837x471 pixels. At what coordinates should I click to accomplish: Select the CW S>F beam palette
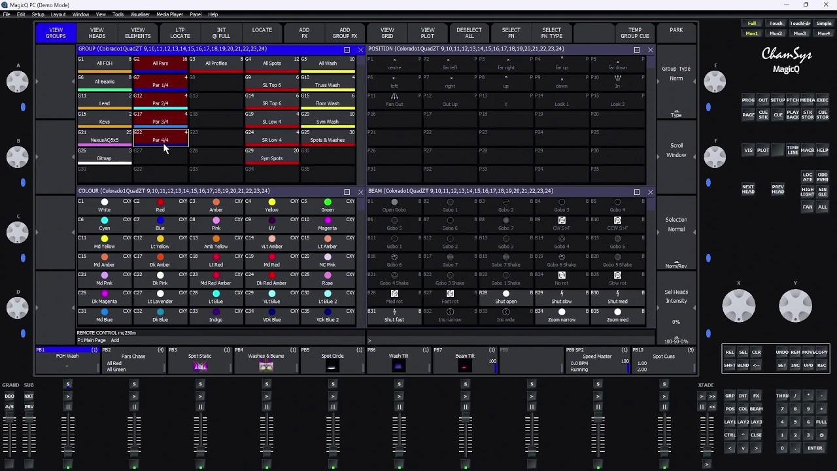click(x=562, y=224)
